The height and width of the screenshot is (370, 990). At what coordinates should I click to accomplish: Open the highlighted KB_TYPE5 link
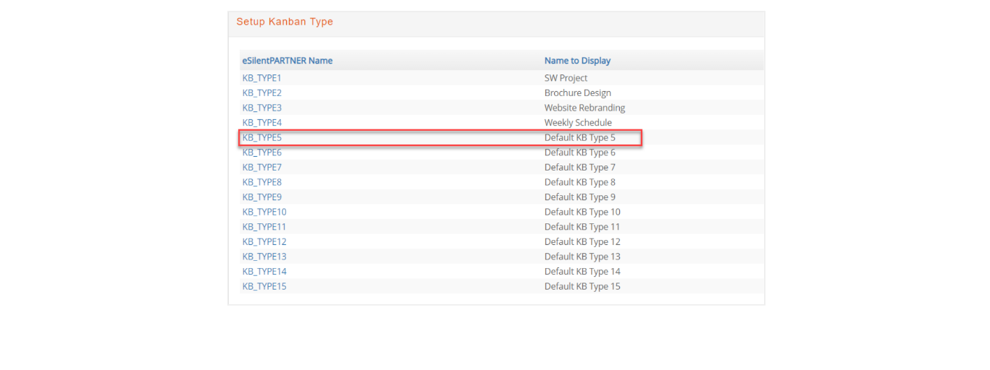click(x=262, y=137)
